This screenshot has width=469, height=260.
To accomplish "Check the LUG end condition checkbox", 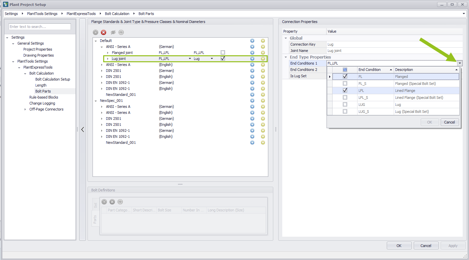I will 345,105.
